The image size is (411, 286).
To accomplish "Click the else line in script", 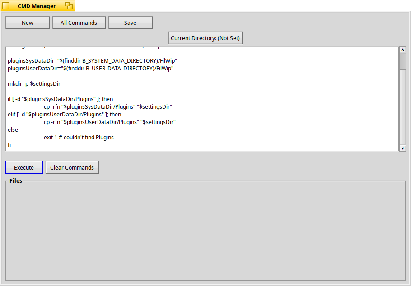I will point(13,129).
